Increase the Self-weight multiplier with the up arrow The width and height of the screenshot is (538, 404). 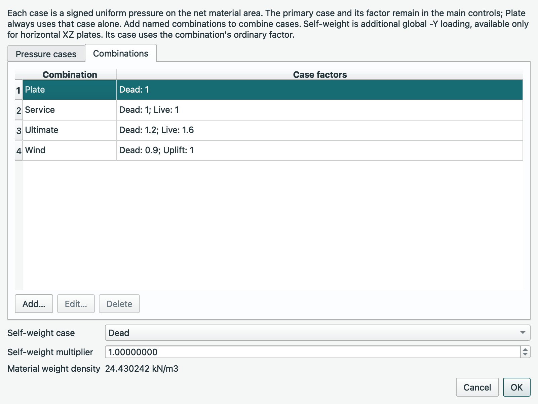coord(525,349)
